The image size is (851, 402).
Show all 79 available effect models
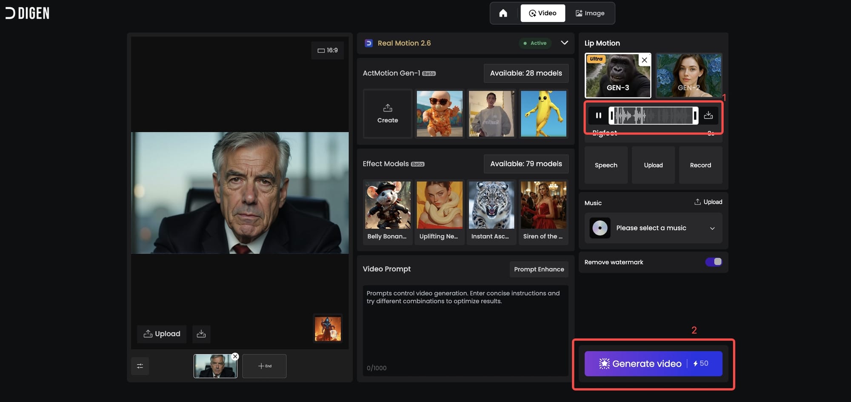click(525, 164)
